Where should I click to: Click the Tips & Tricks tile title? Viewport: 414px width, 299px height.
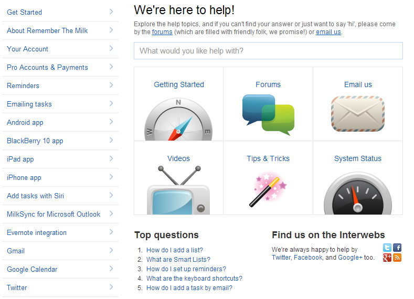coord(268,158)
